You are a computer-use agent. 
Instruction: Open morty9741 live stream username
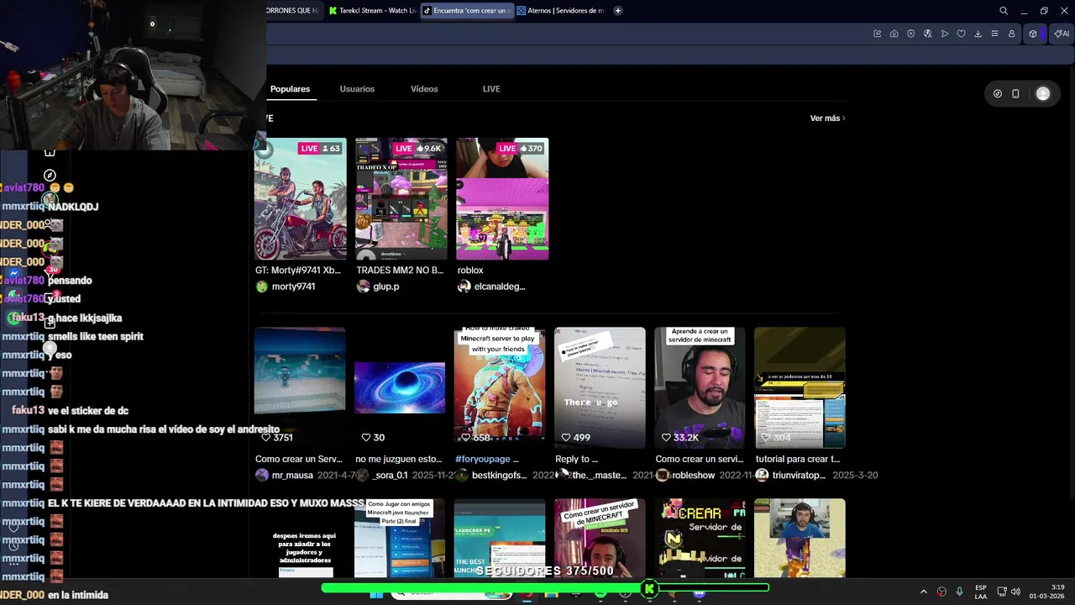[x=293, y=287]
